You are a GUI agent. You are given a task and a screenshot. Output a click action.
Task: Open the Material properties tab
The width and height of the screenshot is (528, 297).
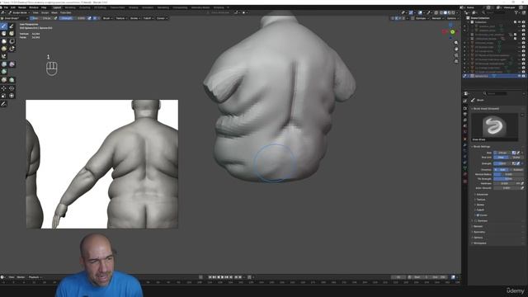click(x=465, y=175)
